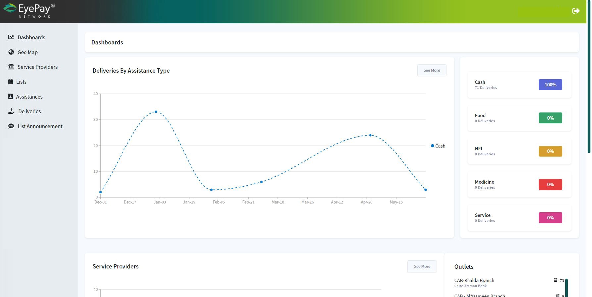Navigate to Assistances page
This screenshot has width=592, height=297.
[29, 97]
